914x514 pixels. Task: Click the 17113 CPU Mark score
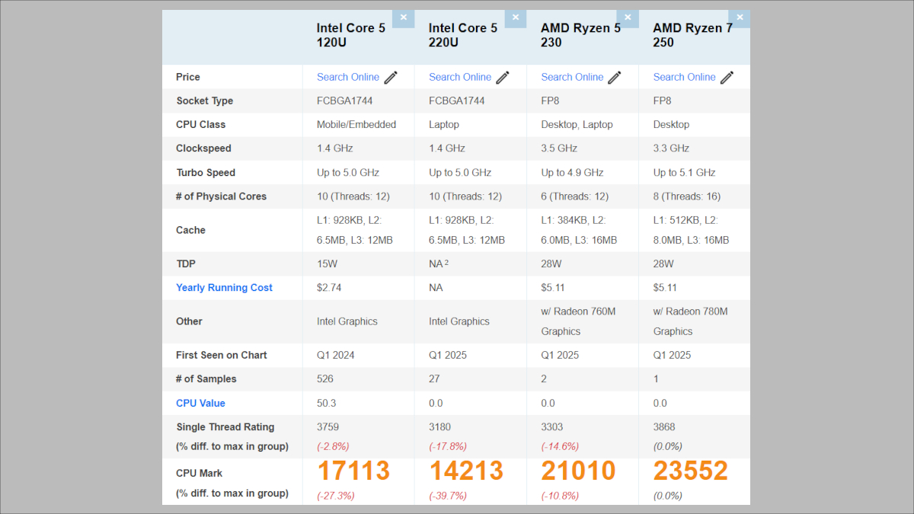click(353, 471)
